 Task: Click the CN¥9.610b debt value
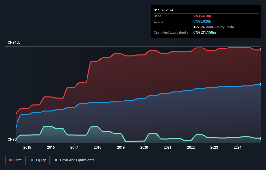202,16
